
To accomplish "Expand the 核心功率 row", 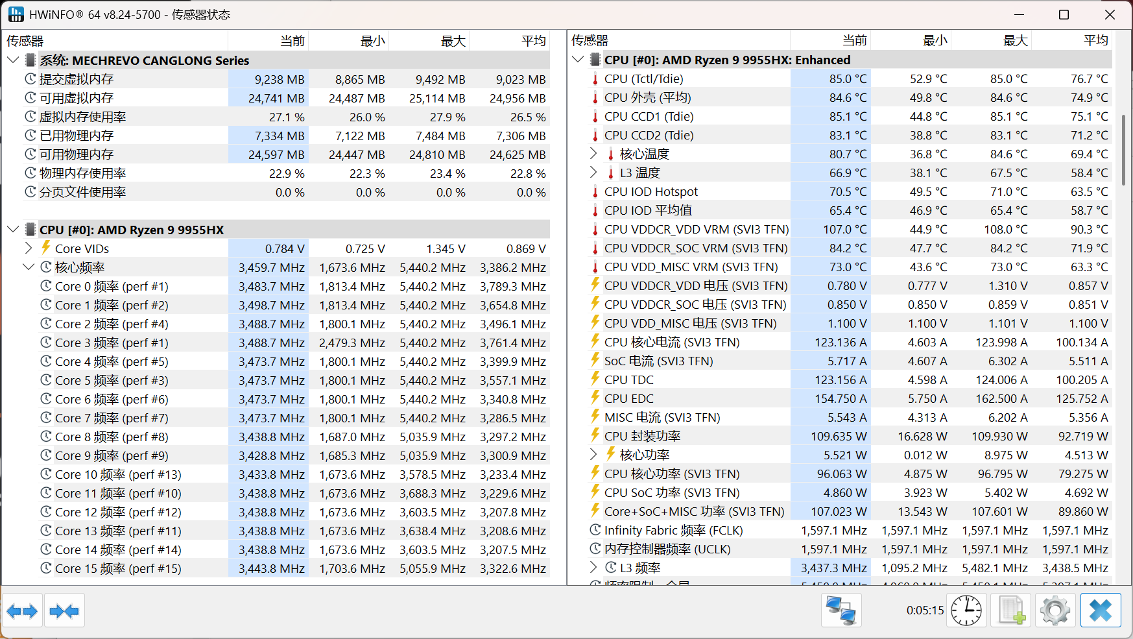I will [x=593, y=454].
